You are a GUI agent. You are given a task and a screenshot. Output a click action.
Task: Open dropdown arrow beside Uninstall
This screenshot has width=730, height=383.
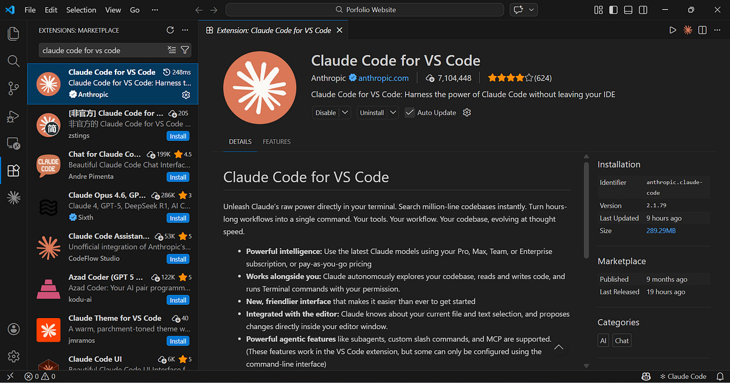(393, 112)
